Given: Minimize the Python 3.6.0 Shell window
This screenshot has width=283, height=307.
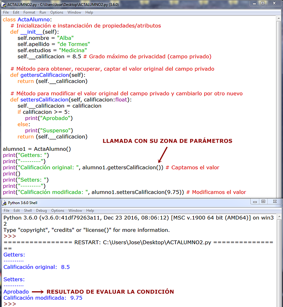Looking at the screenshot, I should [x=255, y=201].
